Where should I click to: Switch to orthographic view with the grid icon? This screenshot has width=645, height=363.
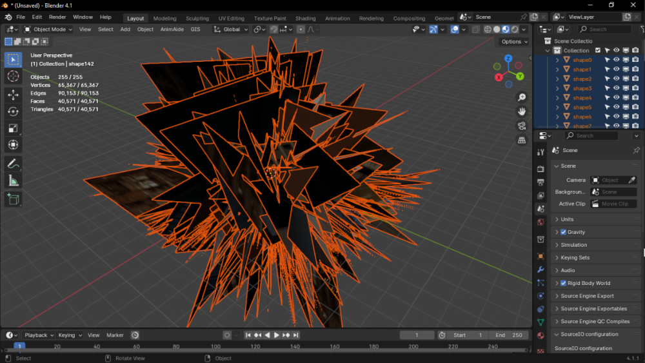522,140
